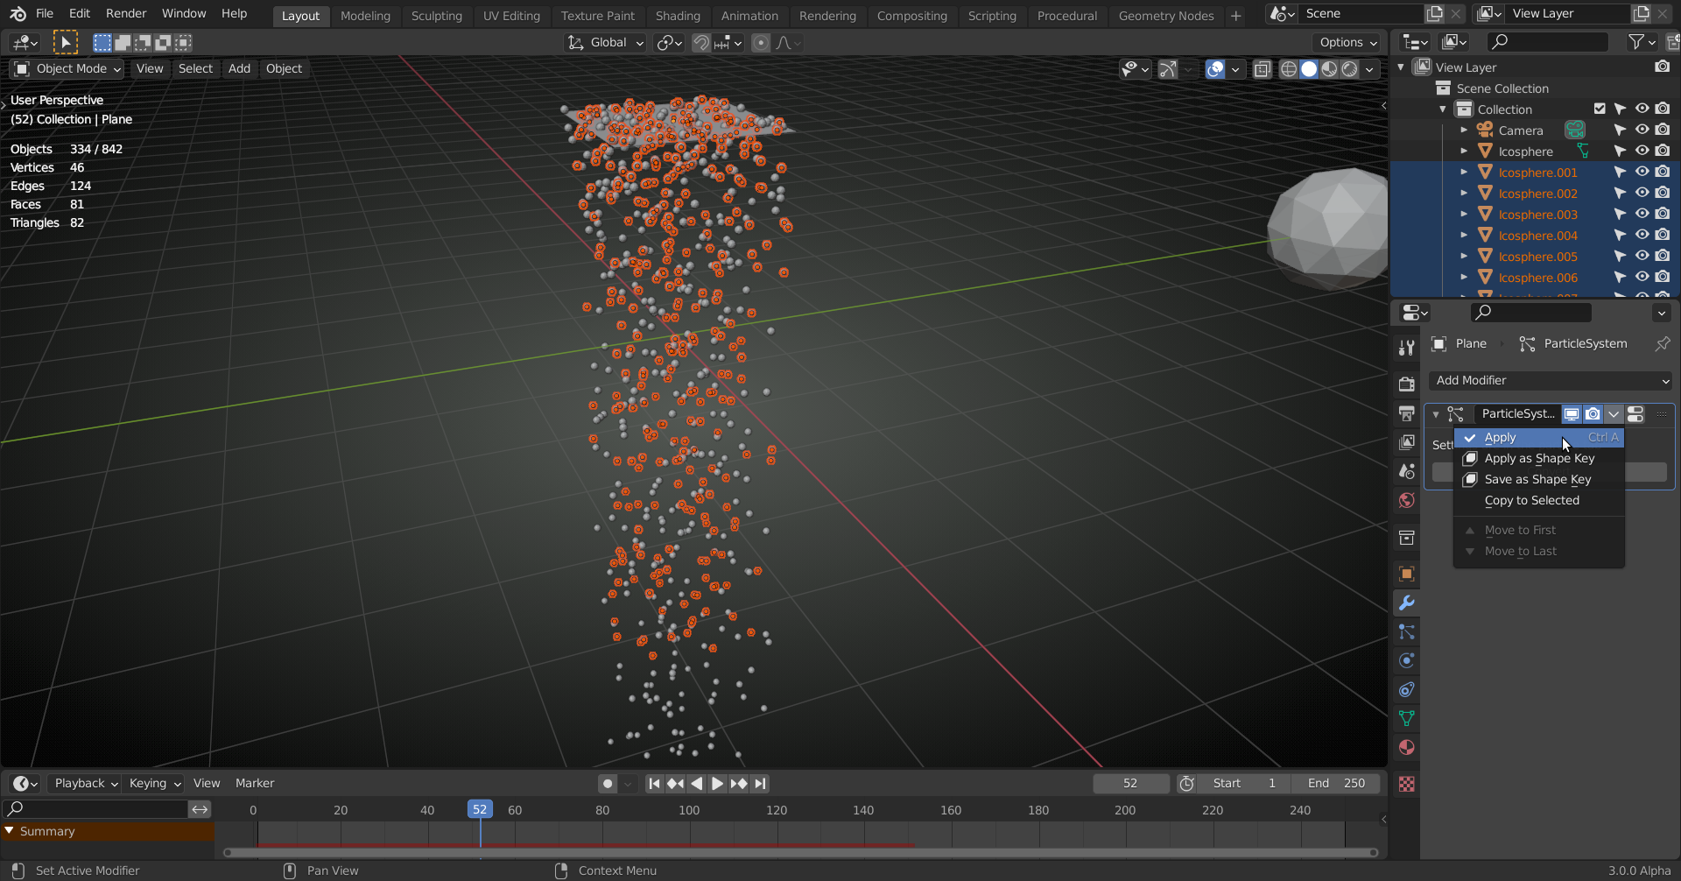The width and height of the screenshot is (1681, 881).
Task: Choose Apply as Shape Key
Action: point(1539,459)
